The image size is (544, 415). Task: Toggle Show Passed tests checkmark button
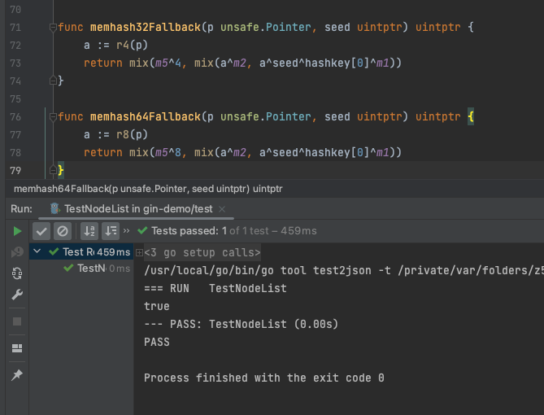pyautogui.click(x=41, y=231)
